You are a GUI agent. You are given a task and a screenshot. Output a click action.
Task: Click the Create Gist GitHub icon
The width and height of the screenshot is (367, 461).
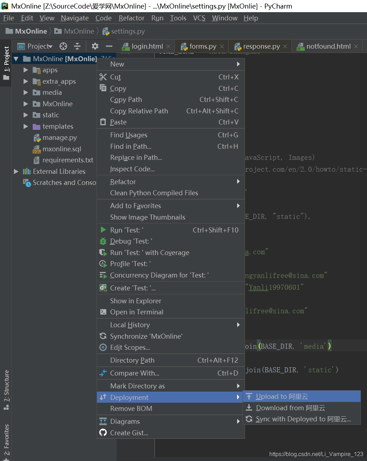[103, 433]
